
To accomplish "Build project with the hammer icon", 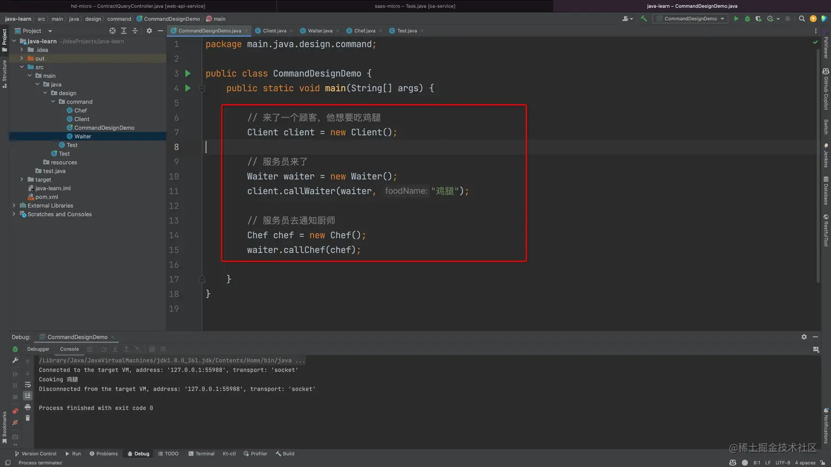I will pos(644,19).
